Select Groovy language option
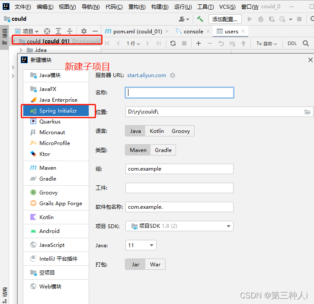 coord(181,131)
